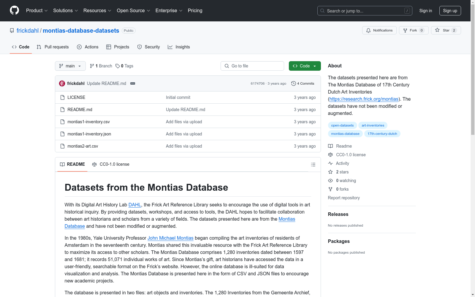The height and width of the screenshot is (297, 475).
Task: Open the Pull requests tab
Action: [53, 47]
